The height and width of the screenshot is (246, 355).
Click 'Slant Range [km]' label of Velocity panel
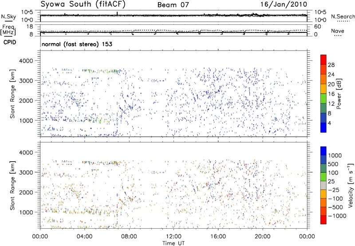point(12,186)
